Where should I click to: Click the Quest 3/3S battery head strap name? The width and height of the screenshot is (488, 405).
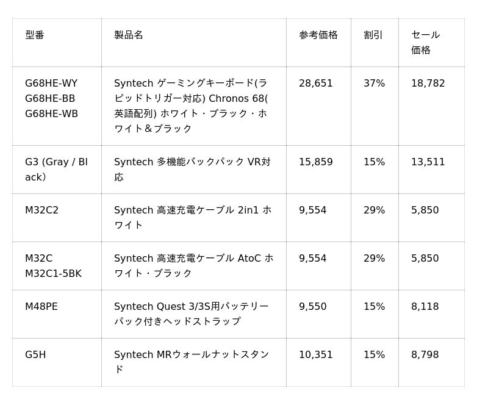pyautogui.click(x=191, y=314)
